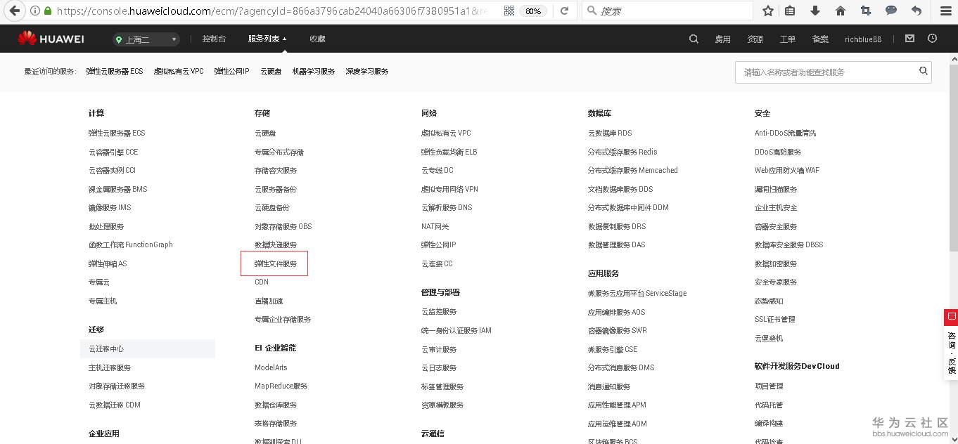The height and width of the screenshot is (444, 958).
Task: Click the service search input field
Action: click(830, 72)
